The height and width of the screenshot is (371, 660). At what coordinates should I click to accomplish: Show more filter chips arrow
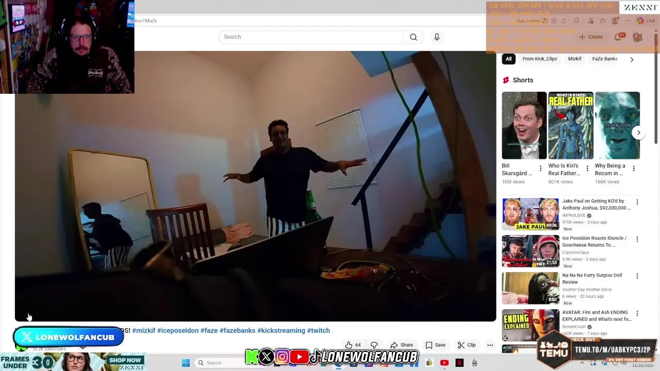pos(632,59)
